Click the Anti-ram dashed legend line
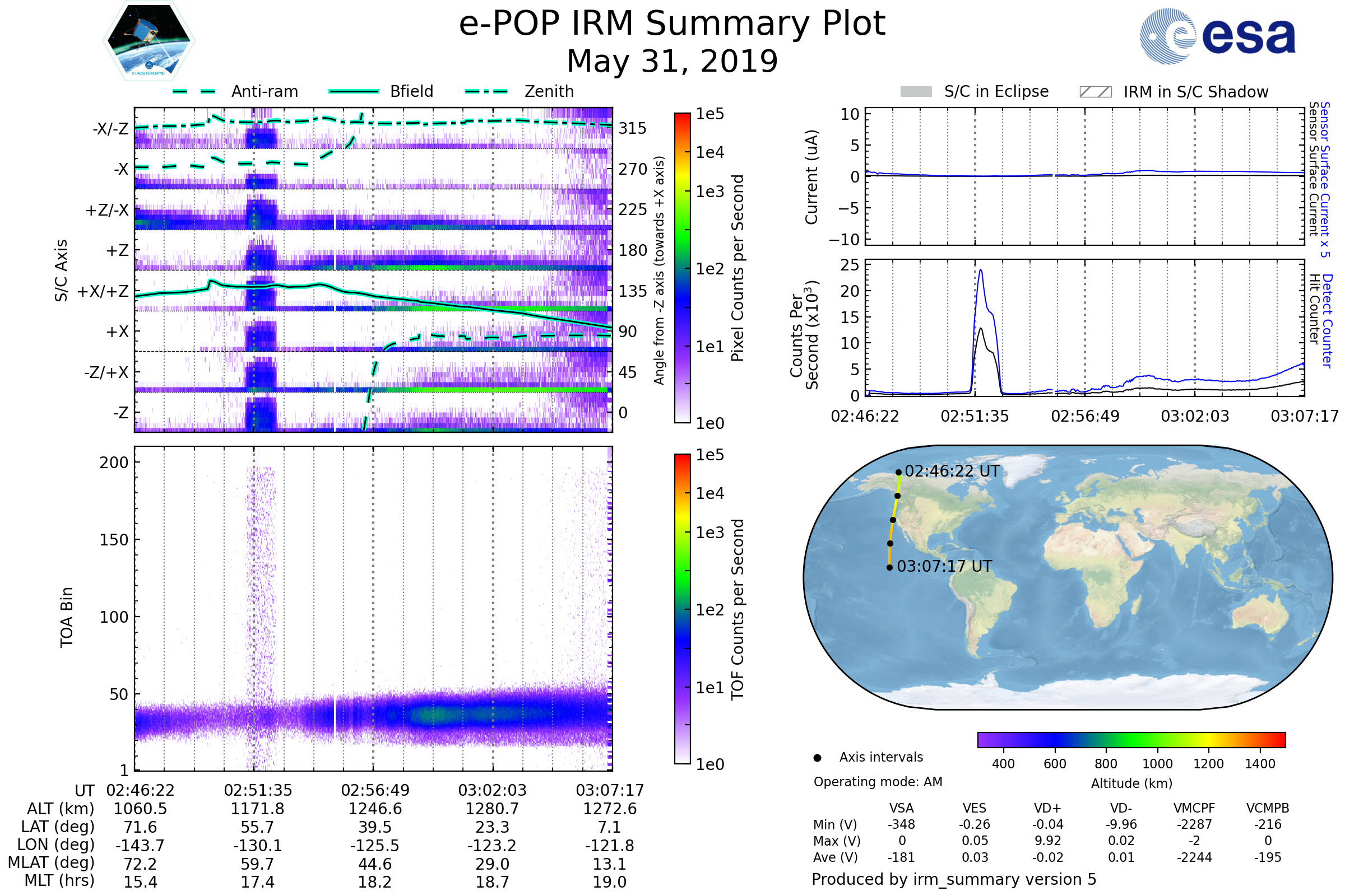 click(x=194, y=91)
